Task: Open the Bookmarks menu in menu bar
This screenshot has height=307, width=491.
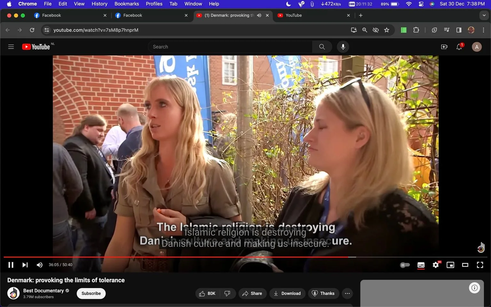Action: (x=127, y=4)
